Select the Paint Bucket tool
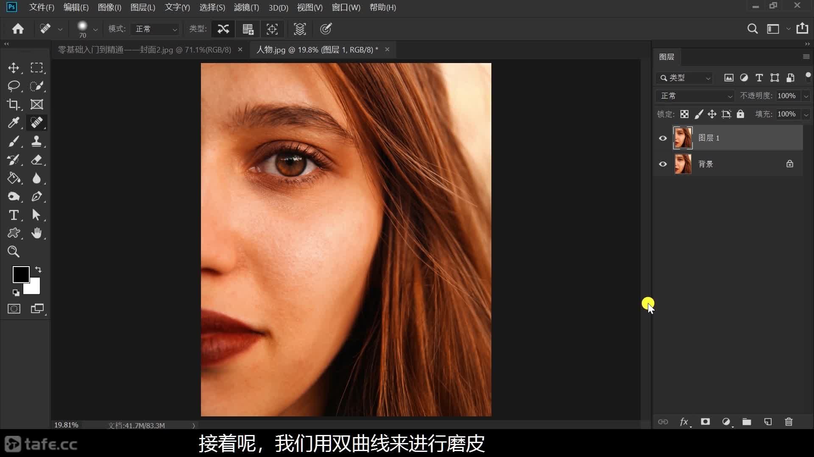Viewport: 814px width, 457px height. [x=14, y=178]
